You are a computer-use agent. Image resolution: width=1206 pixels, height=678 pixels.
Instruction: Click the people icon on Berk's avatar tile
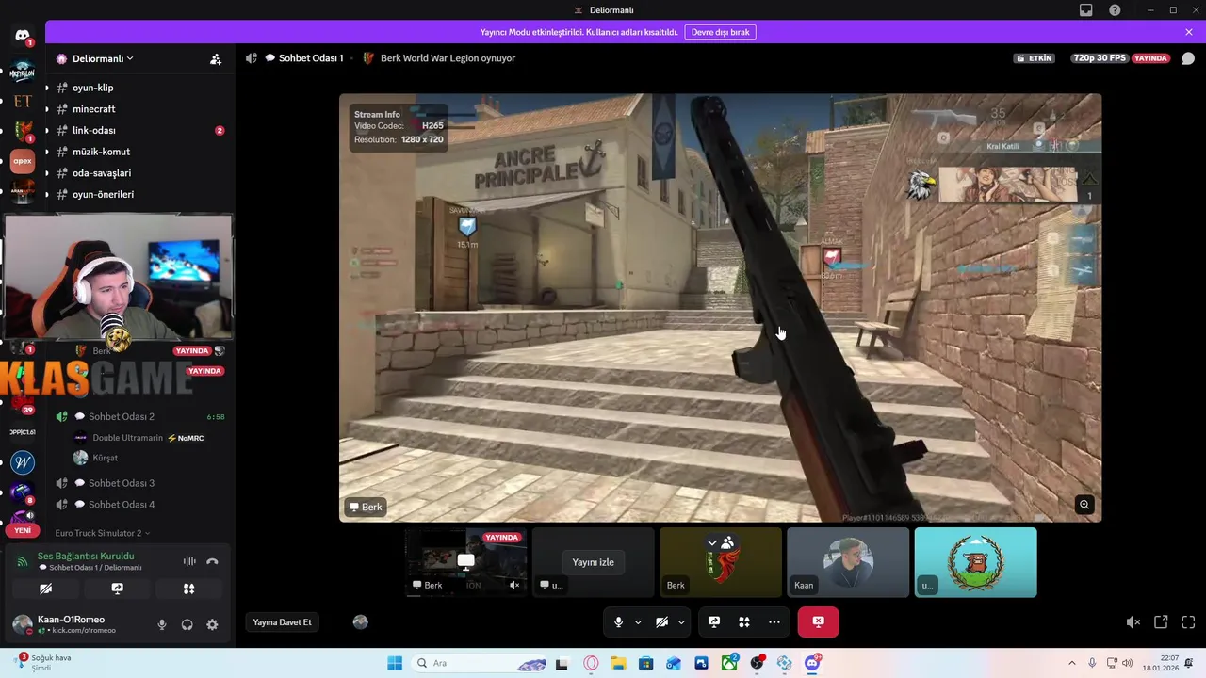point(727,543)
